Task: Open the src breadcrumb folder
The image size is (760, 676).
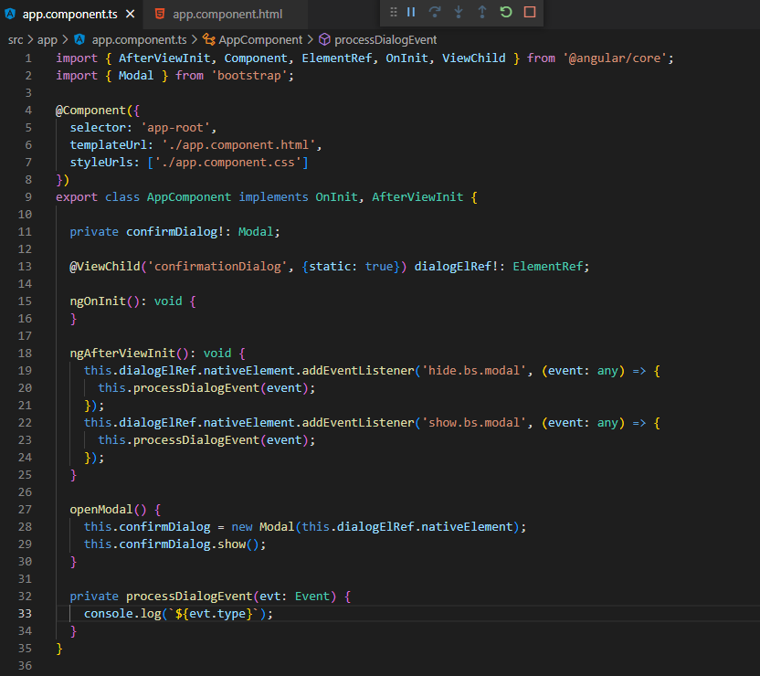Action: pyautogui.click(x=16, y=40)
